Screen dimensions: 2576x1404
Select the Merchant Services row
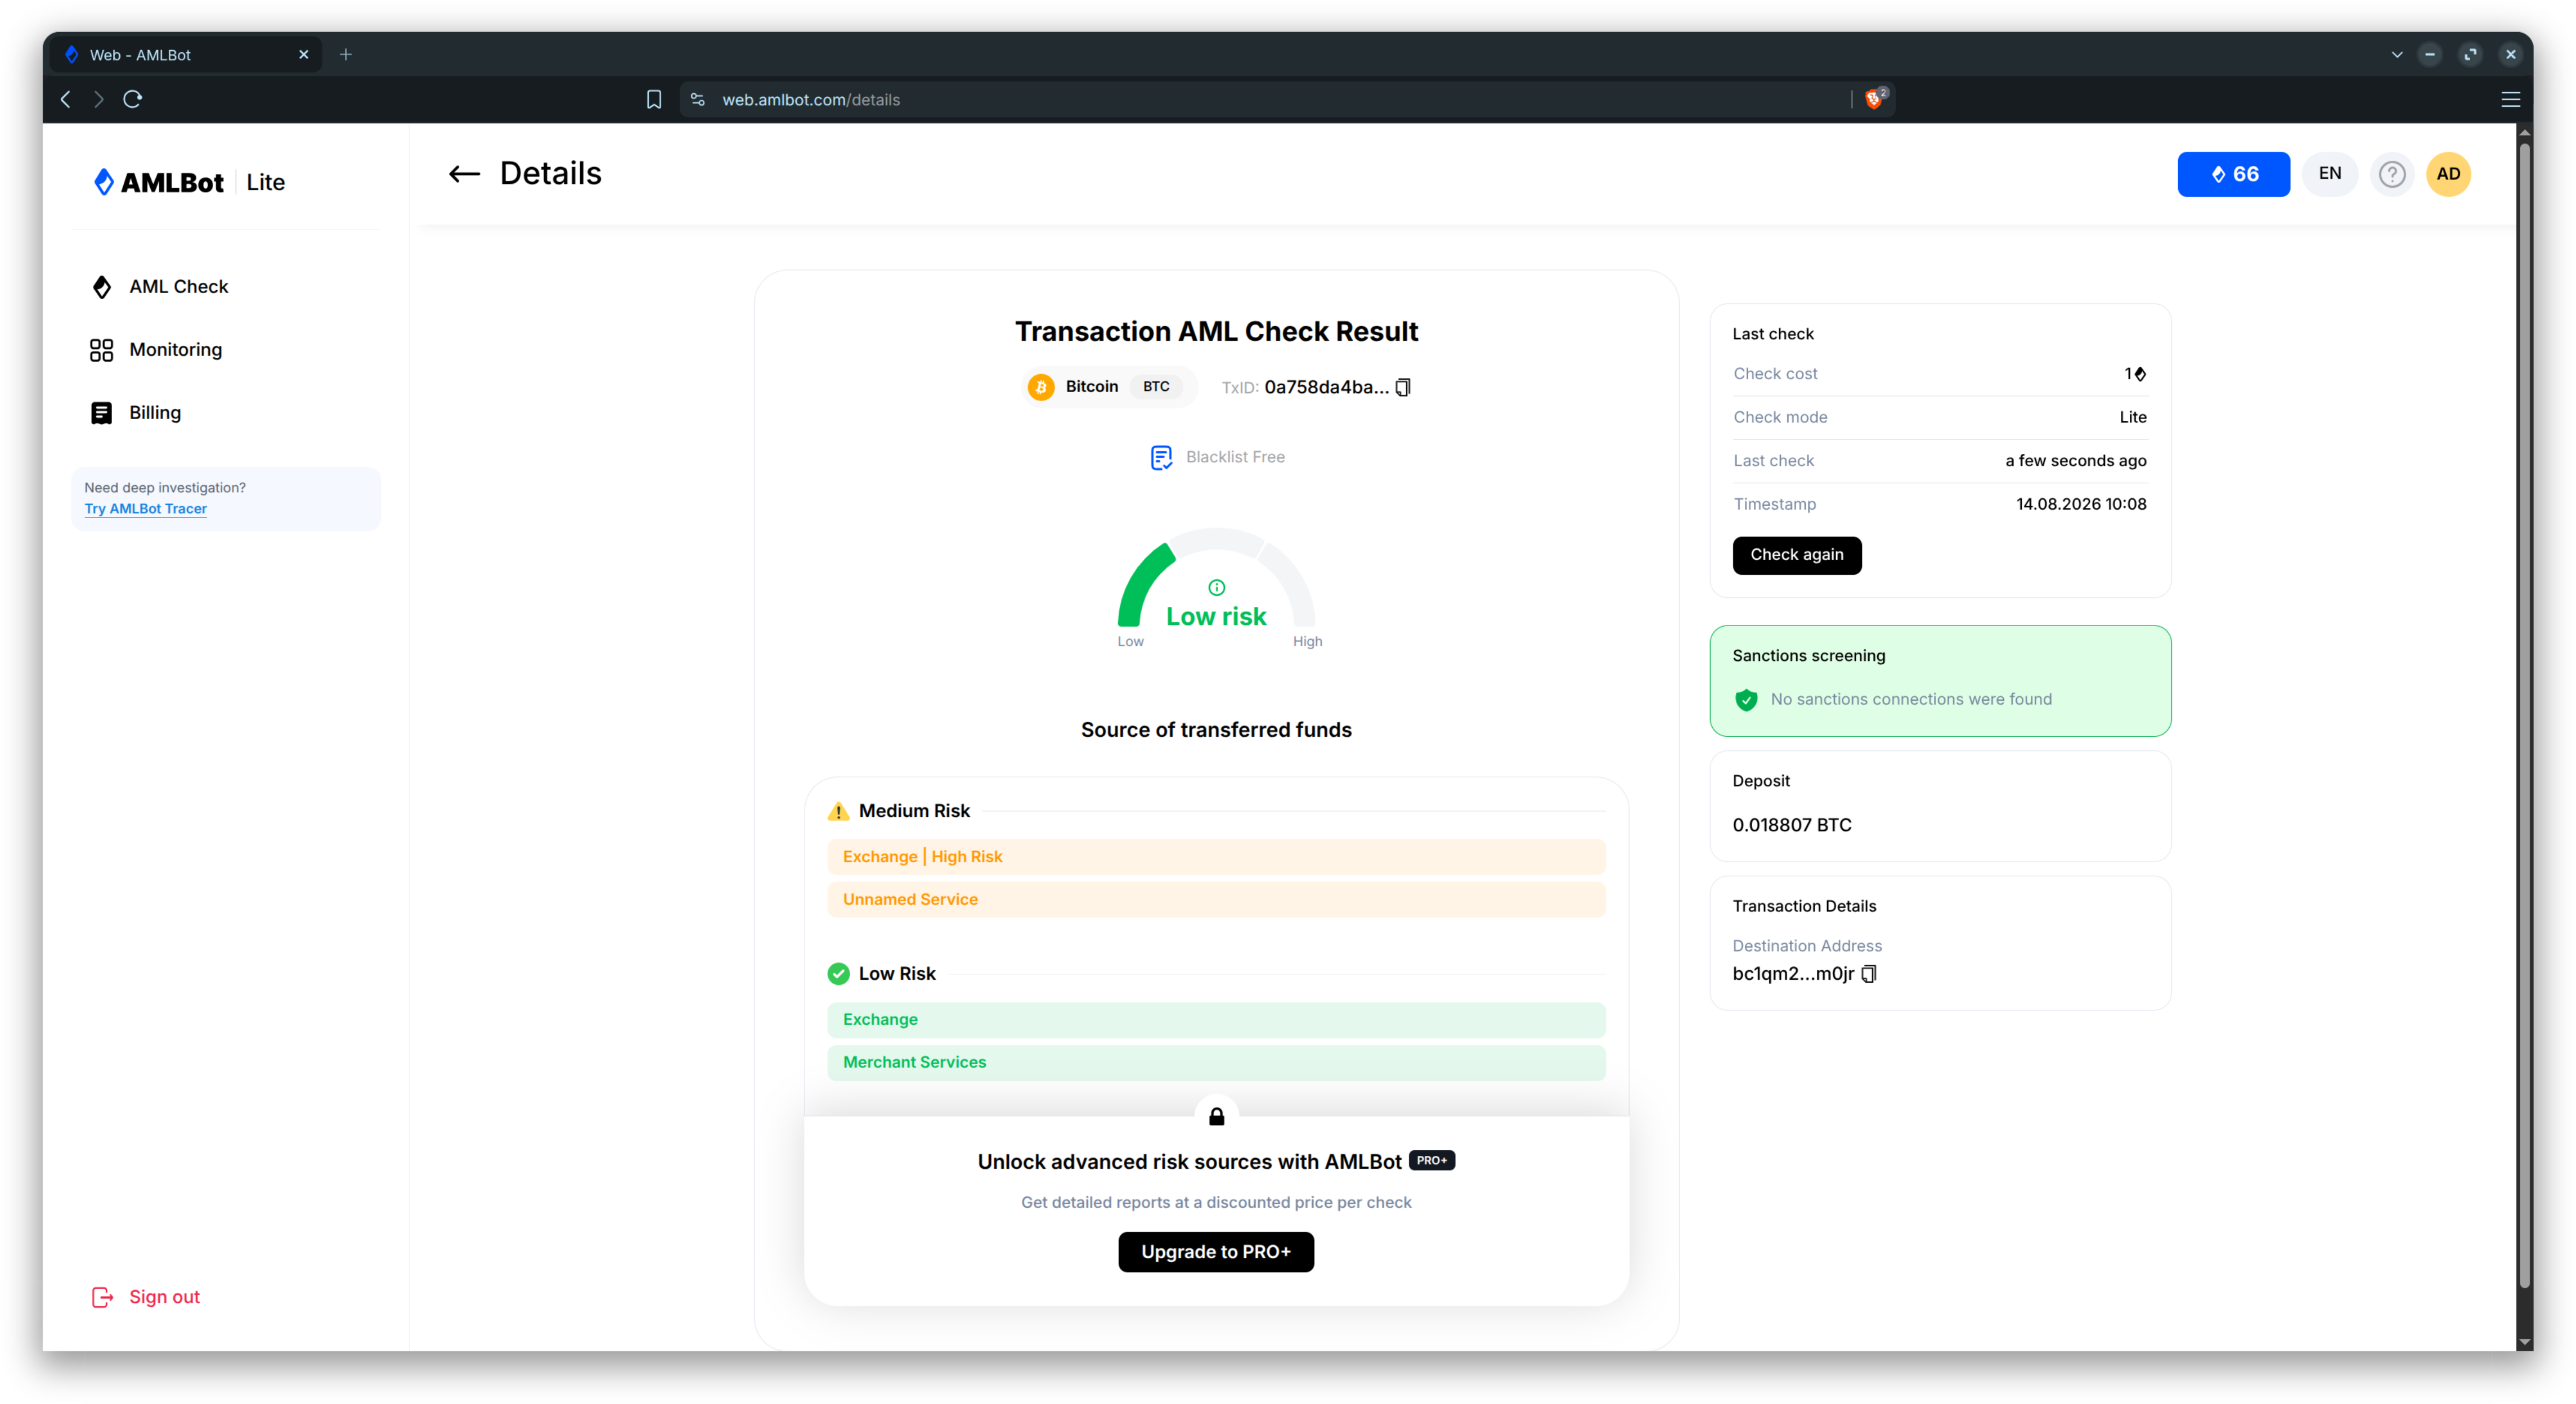1216,1063
